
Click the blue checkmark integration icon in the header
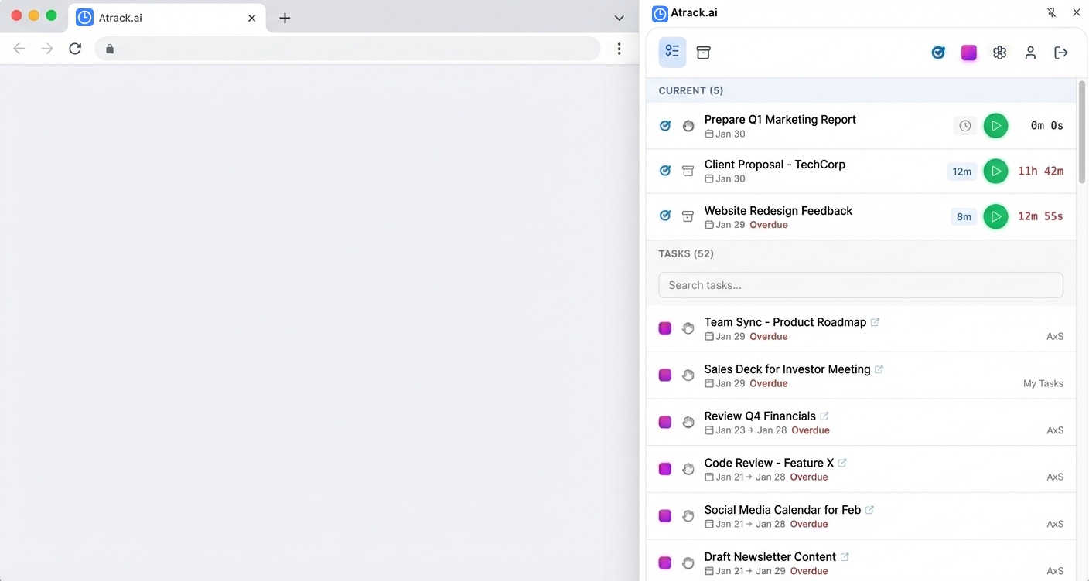(938, 53)
